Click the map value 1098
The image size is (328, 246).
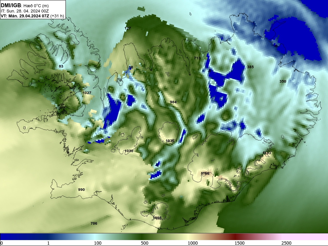coord(157,218)
